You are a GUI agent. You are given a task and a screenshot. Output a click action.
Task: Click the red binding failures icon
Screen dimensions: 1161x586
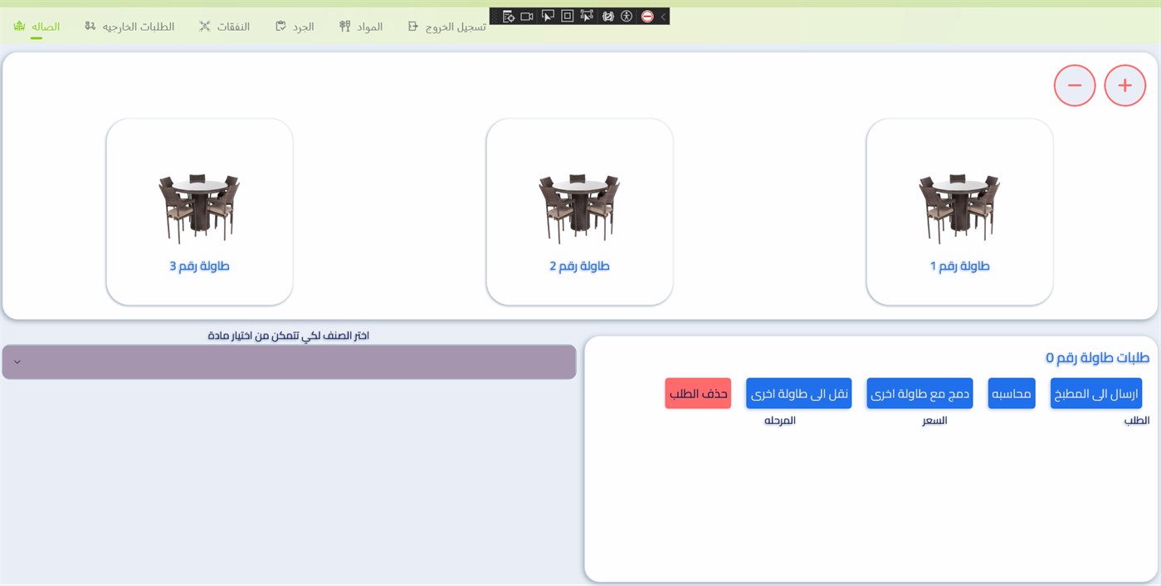647,16
